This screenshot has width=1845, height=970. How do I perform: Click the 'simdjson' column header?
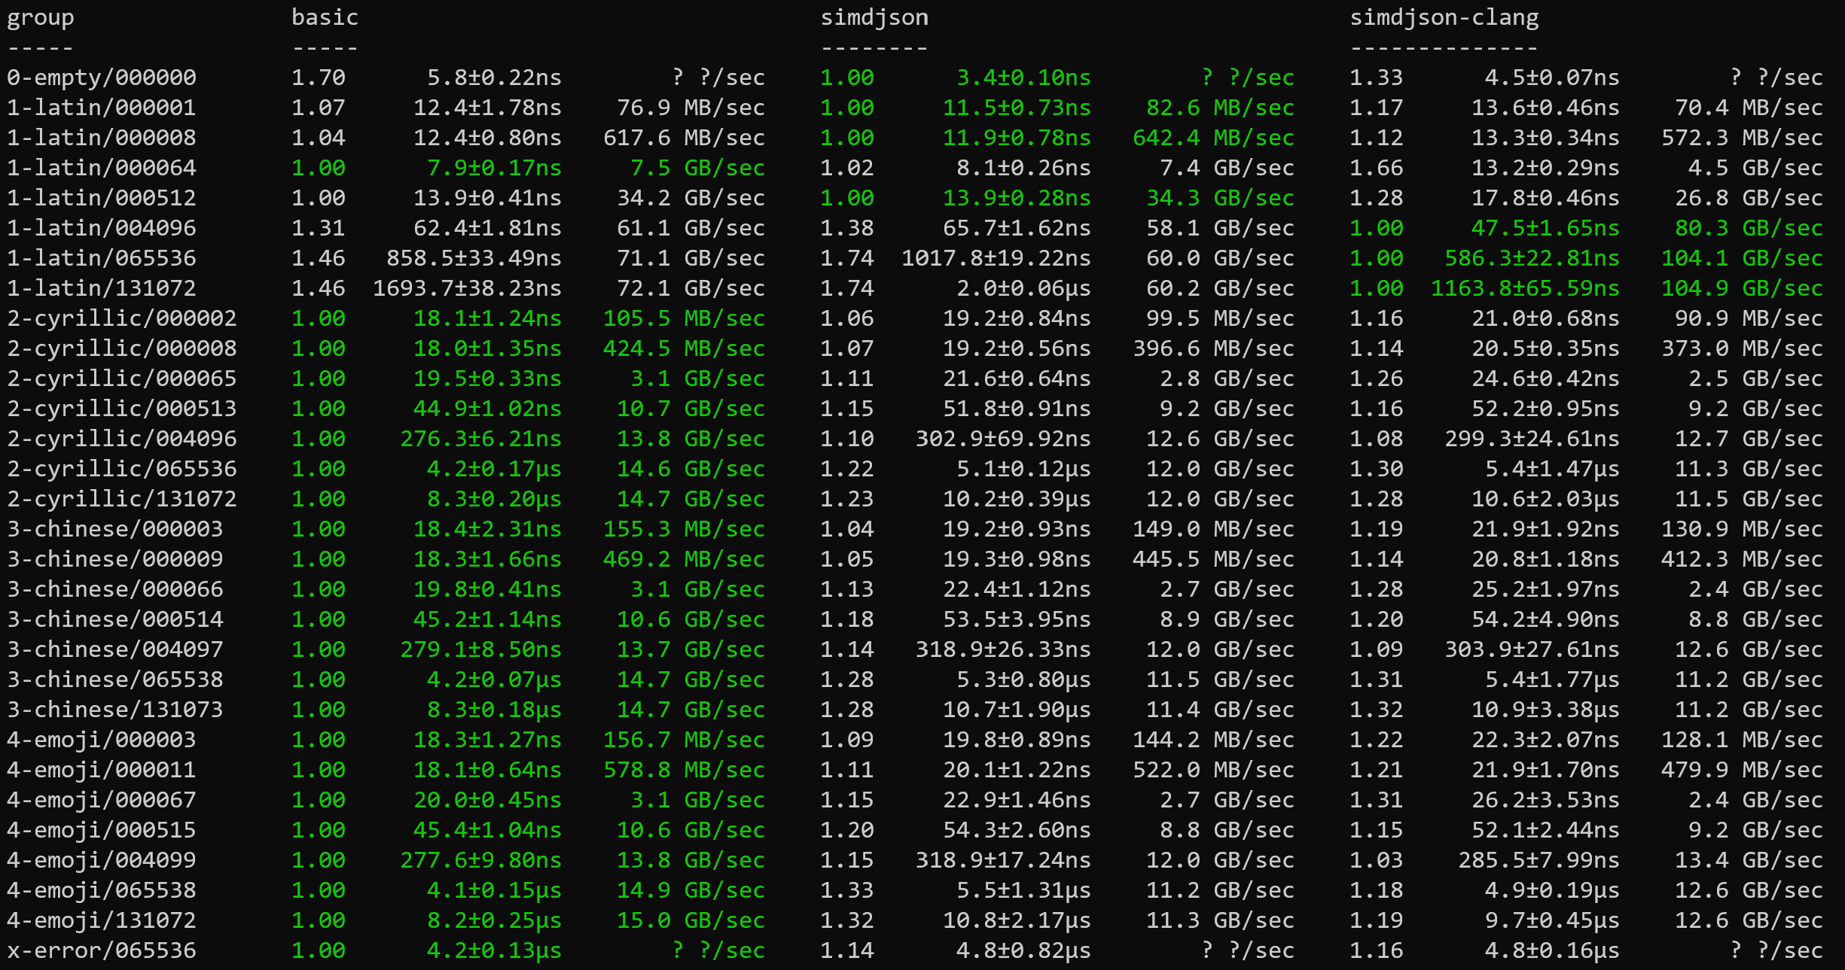(874, 18)
